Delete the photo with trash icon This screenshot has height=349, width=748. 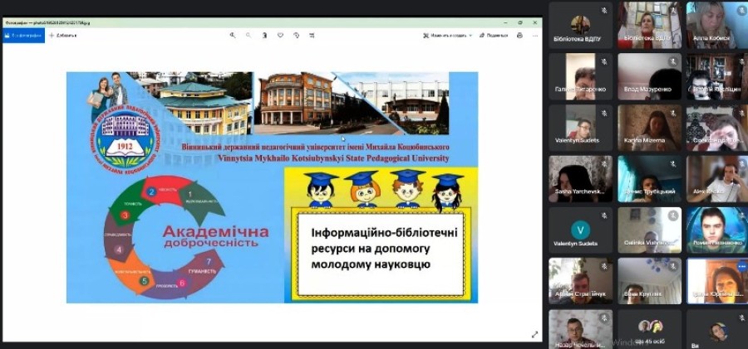tap(264, 36)
